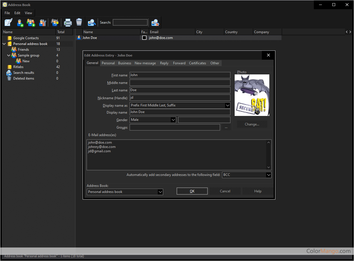The width and height of the screenshot is (354, 261).
Task: Clear search with the red X icon
Action: 155,22
